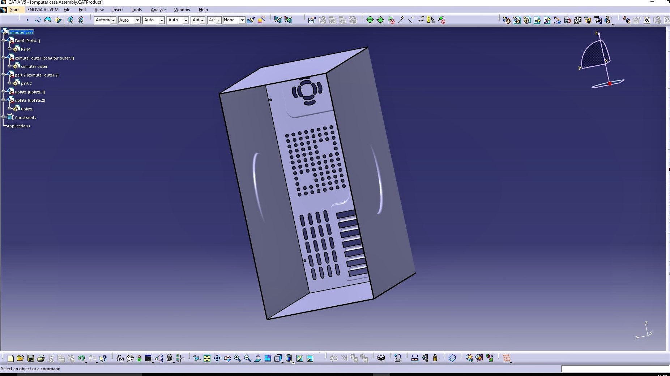Open the Tools menu
The height and width of the screenshot is (376, 670).
point(137,10)
